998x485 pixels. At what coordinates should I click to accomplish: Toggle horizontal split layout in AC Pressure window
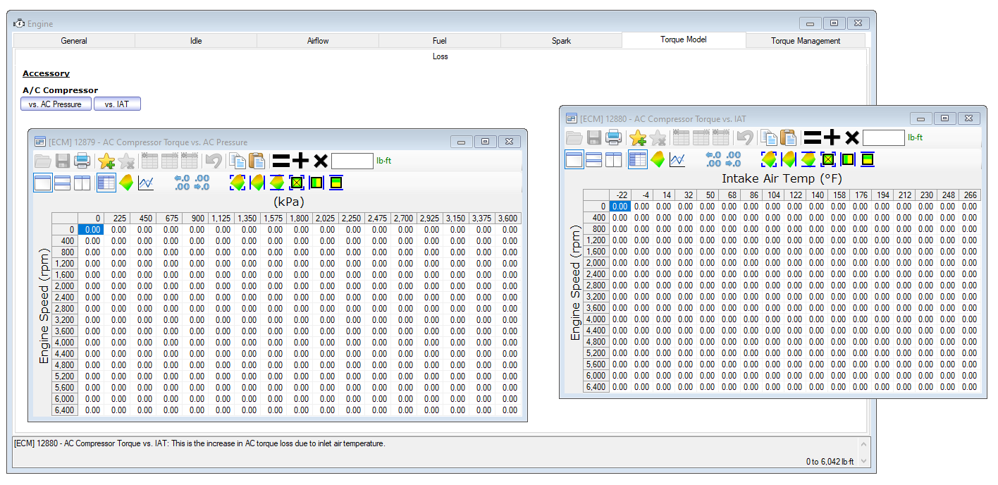click(62, 183)
